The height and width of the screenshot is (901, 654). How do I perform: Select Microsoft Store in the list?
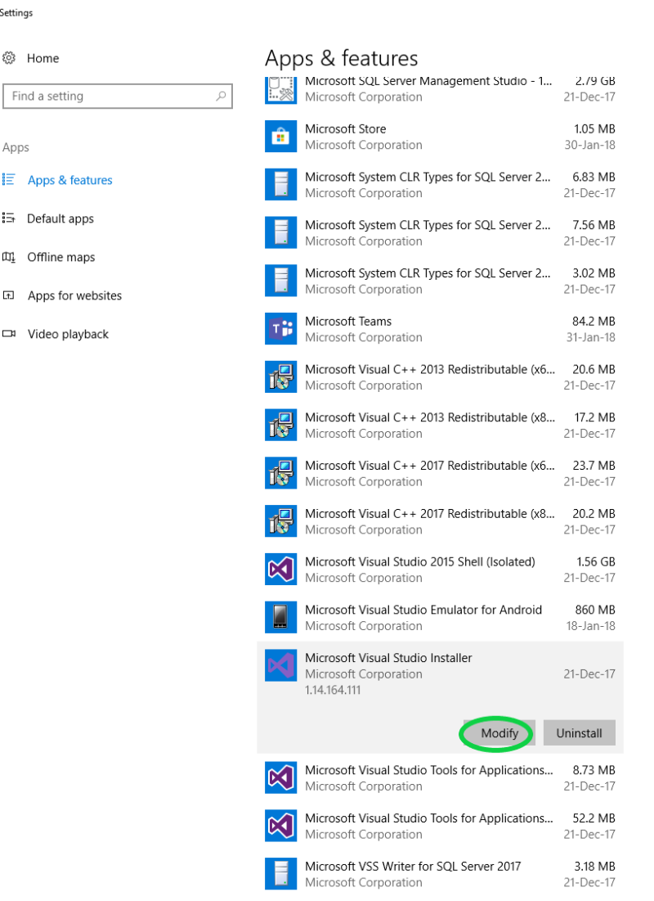tap(440, 136)
